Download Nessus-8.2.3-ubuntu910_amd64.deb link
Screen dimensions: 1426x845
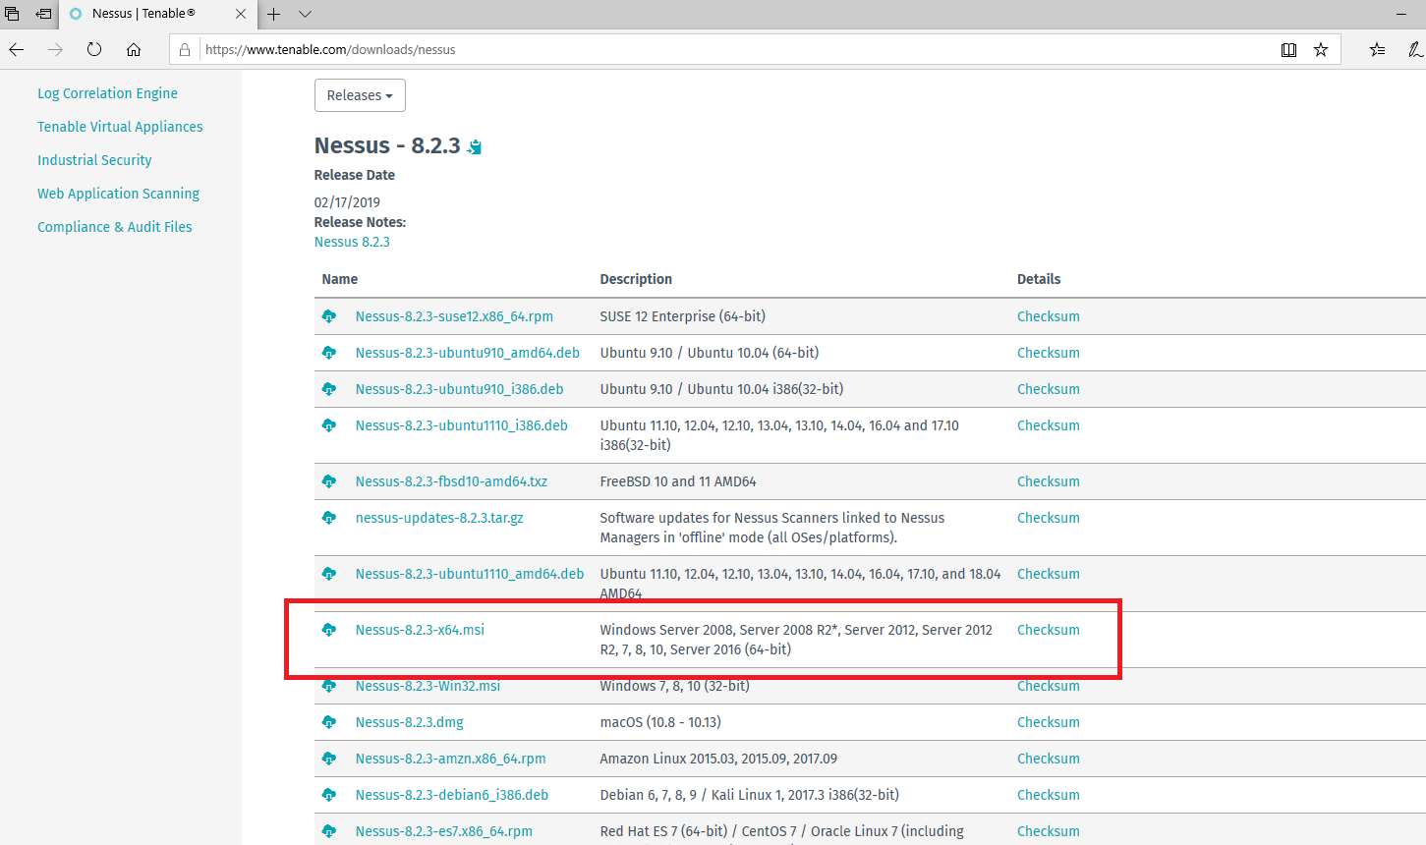coord(468,353)
